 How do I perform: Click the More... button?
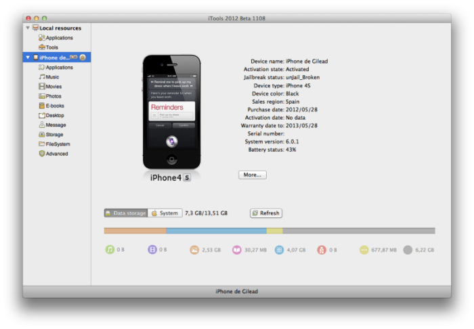point(253,175)
